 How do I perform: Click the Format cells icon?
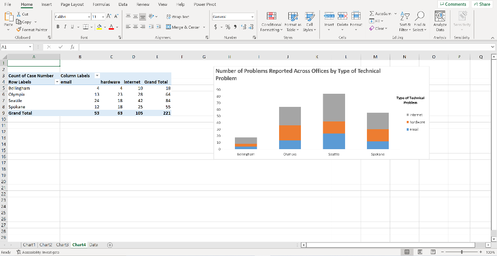click(356, 16)
